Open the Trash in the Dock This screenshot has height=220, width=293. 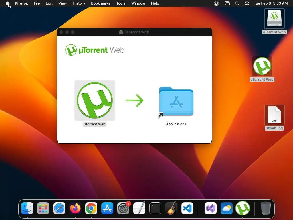click(266, 208)
